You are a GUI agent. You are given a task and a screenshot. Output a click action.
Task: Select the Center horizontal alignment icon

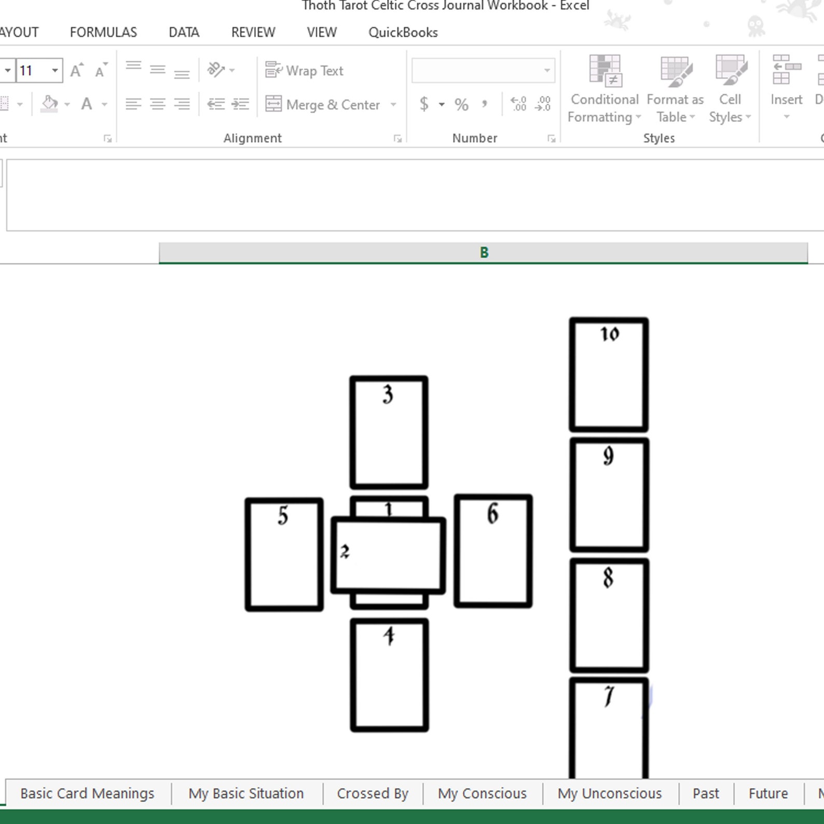point(157,104)
